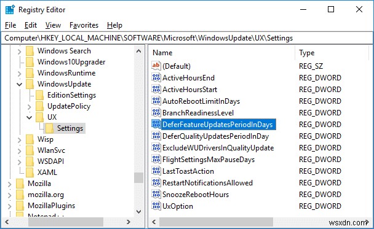The height and width of the screenshot is (229, 374).
Task: Click the WSDAPI folder icon
Action: (30, 161)
